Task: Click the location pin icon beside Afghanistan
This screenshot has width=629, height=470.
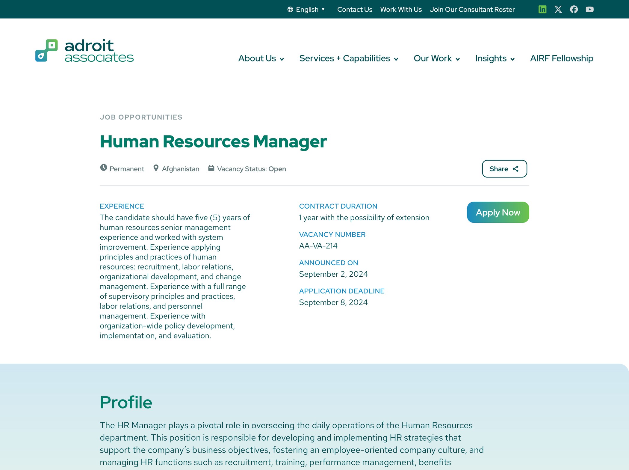Action: click(156, 168)
